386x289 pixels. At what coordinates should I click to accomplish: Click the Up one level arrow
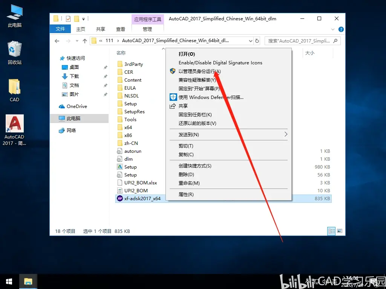tap(85, 41)
